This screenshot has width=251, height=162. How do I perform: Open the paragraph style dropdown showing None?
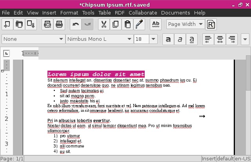coord(61,39)
